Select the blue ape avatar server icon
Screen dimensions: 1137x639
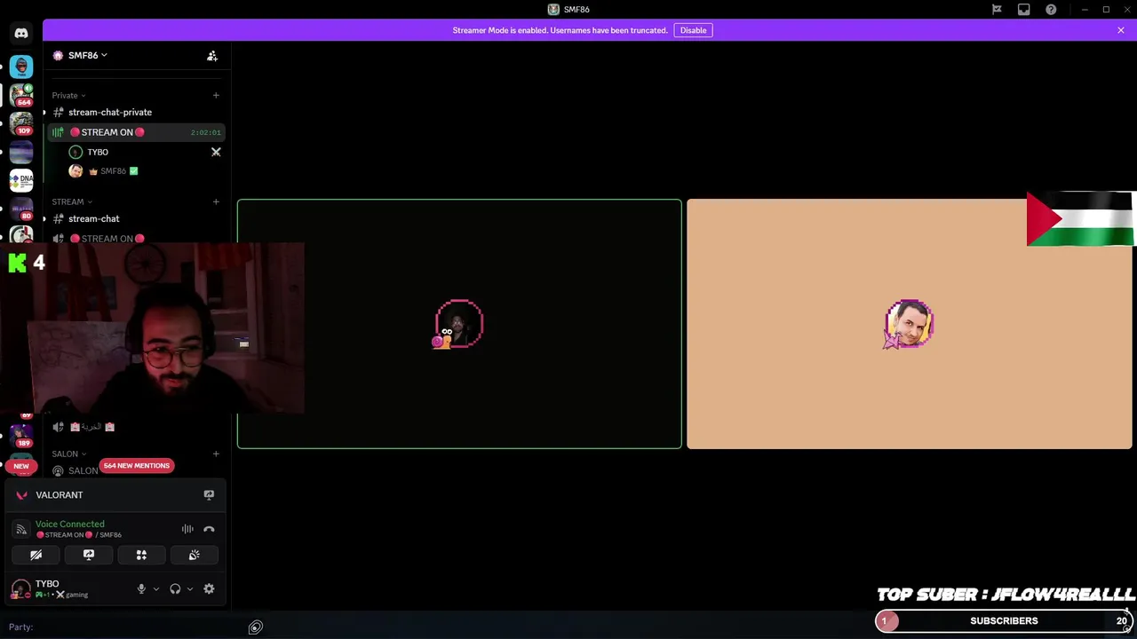tap(21, 67)
